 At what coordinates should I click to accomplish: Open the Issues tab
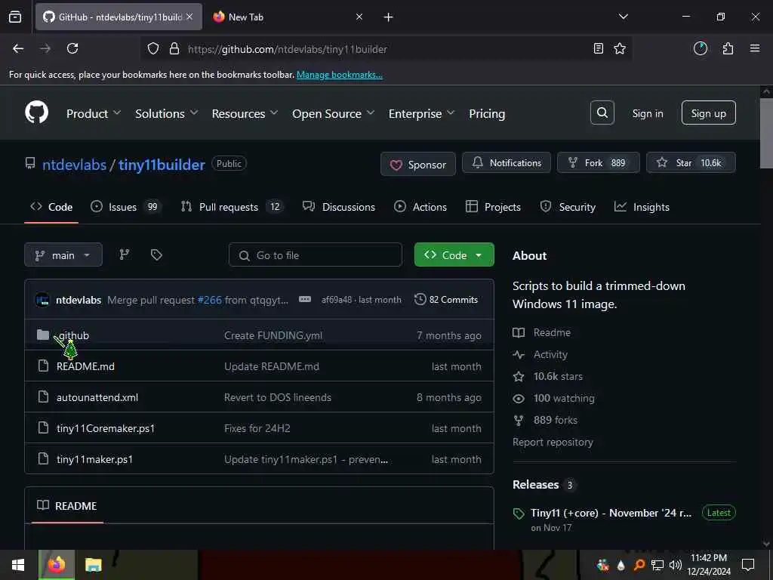pyautogui.click(x=126, y=207)
